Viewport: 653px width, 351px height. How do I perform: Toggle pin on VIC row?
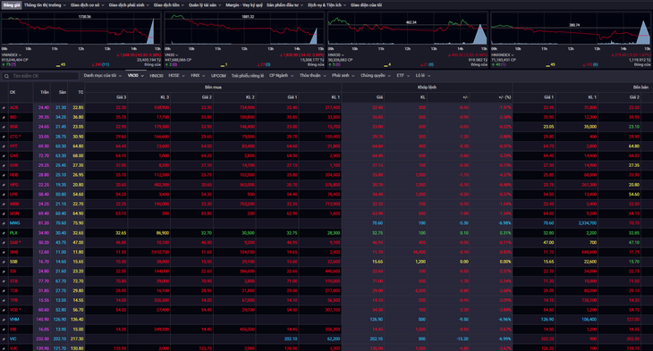[4, 338]
